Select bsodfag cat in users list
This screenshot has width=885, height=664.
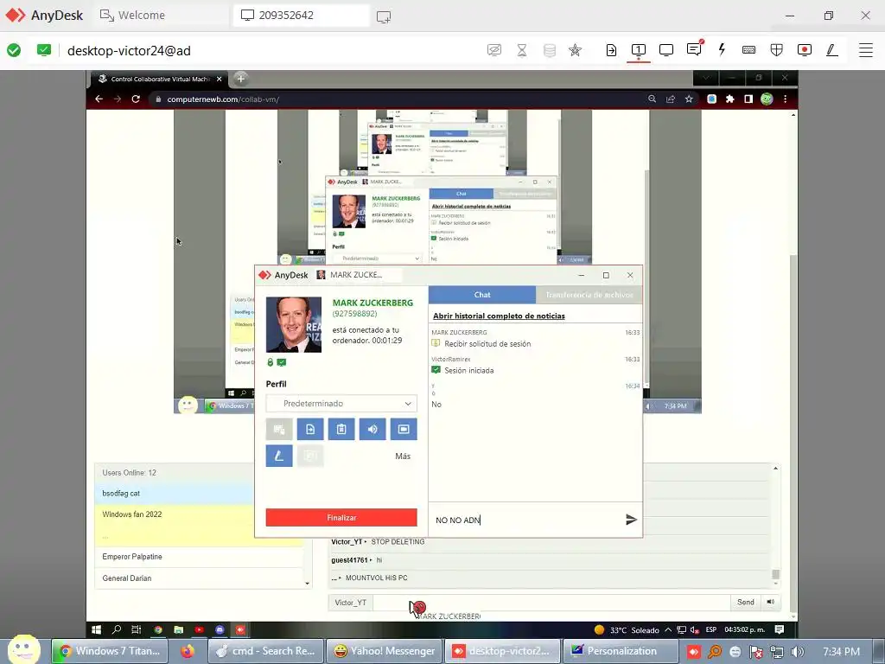[175, 493]
